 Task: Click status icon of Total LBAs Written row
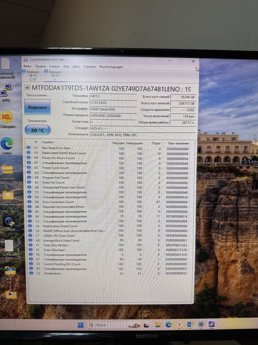30,245
